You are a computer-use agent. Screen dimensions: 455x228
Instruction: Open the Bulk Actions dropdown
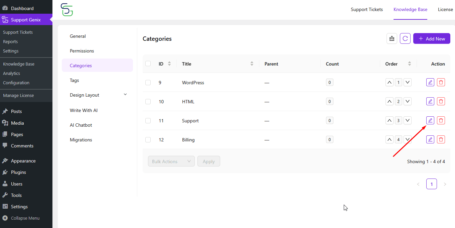171,161
